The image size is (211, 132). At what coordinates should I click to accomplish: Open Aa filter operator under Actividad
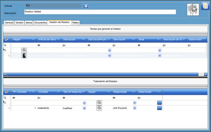pyautogui.click(x=39, y=98)
